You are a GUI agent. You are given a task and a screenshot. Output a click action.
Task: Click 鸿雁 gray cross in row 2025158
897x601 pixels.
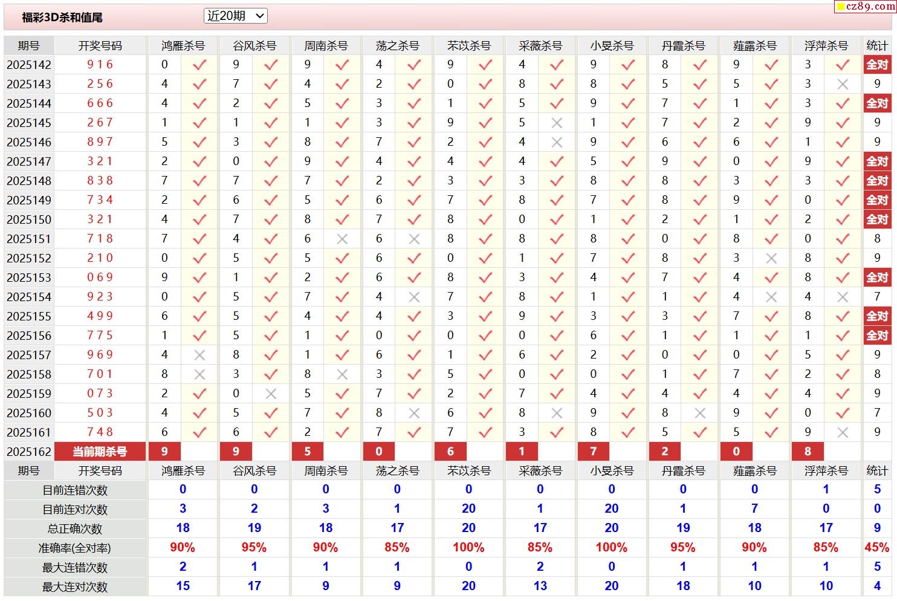199,374
